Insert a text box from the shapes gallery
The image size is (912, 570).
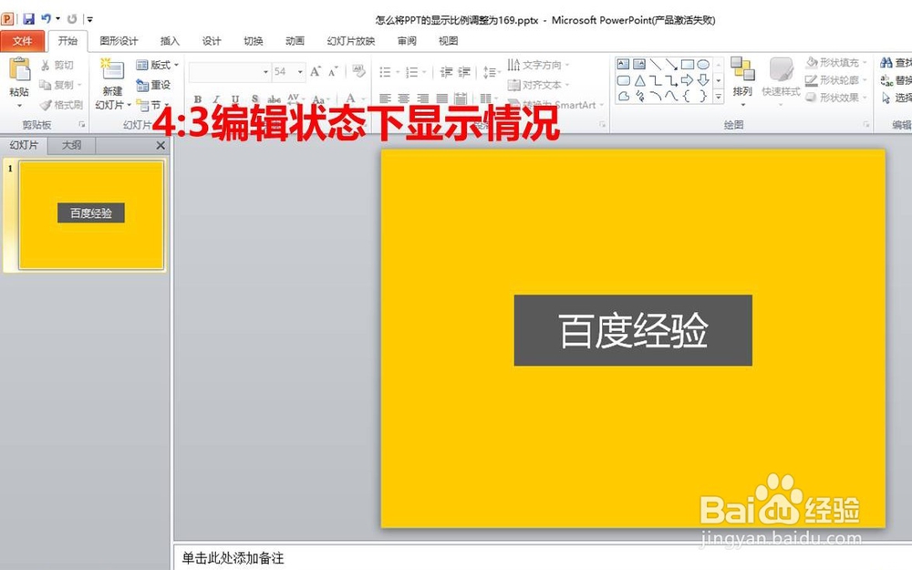click(x=623, y=64)
